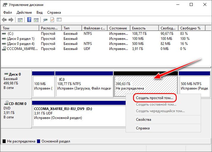Click the disc icon beside CCCOMA_X64FRE volume
212x152 pixels.
pyautogui.click(x=4, y=48)
